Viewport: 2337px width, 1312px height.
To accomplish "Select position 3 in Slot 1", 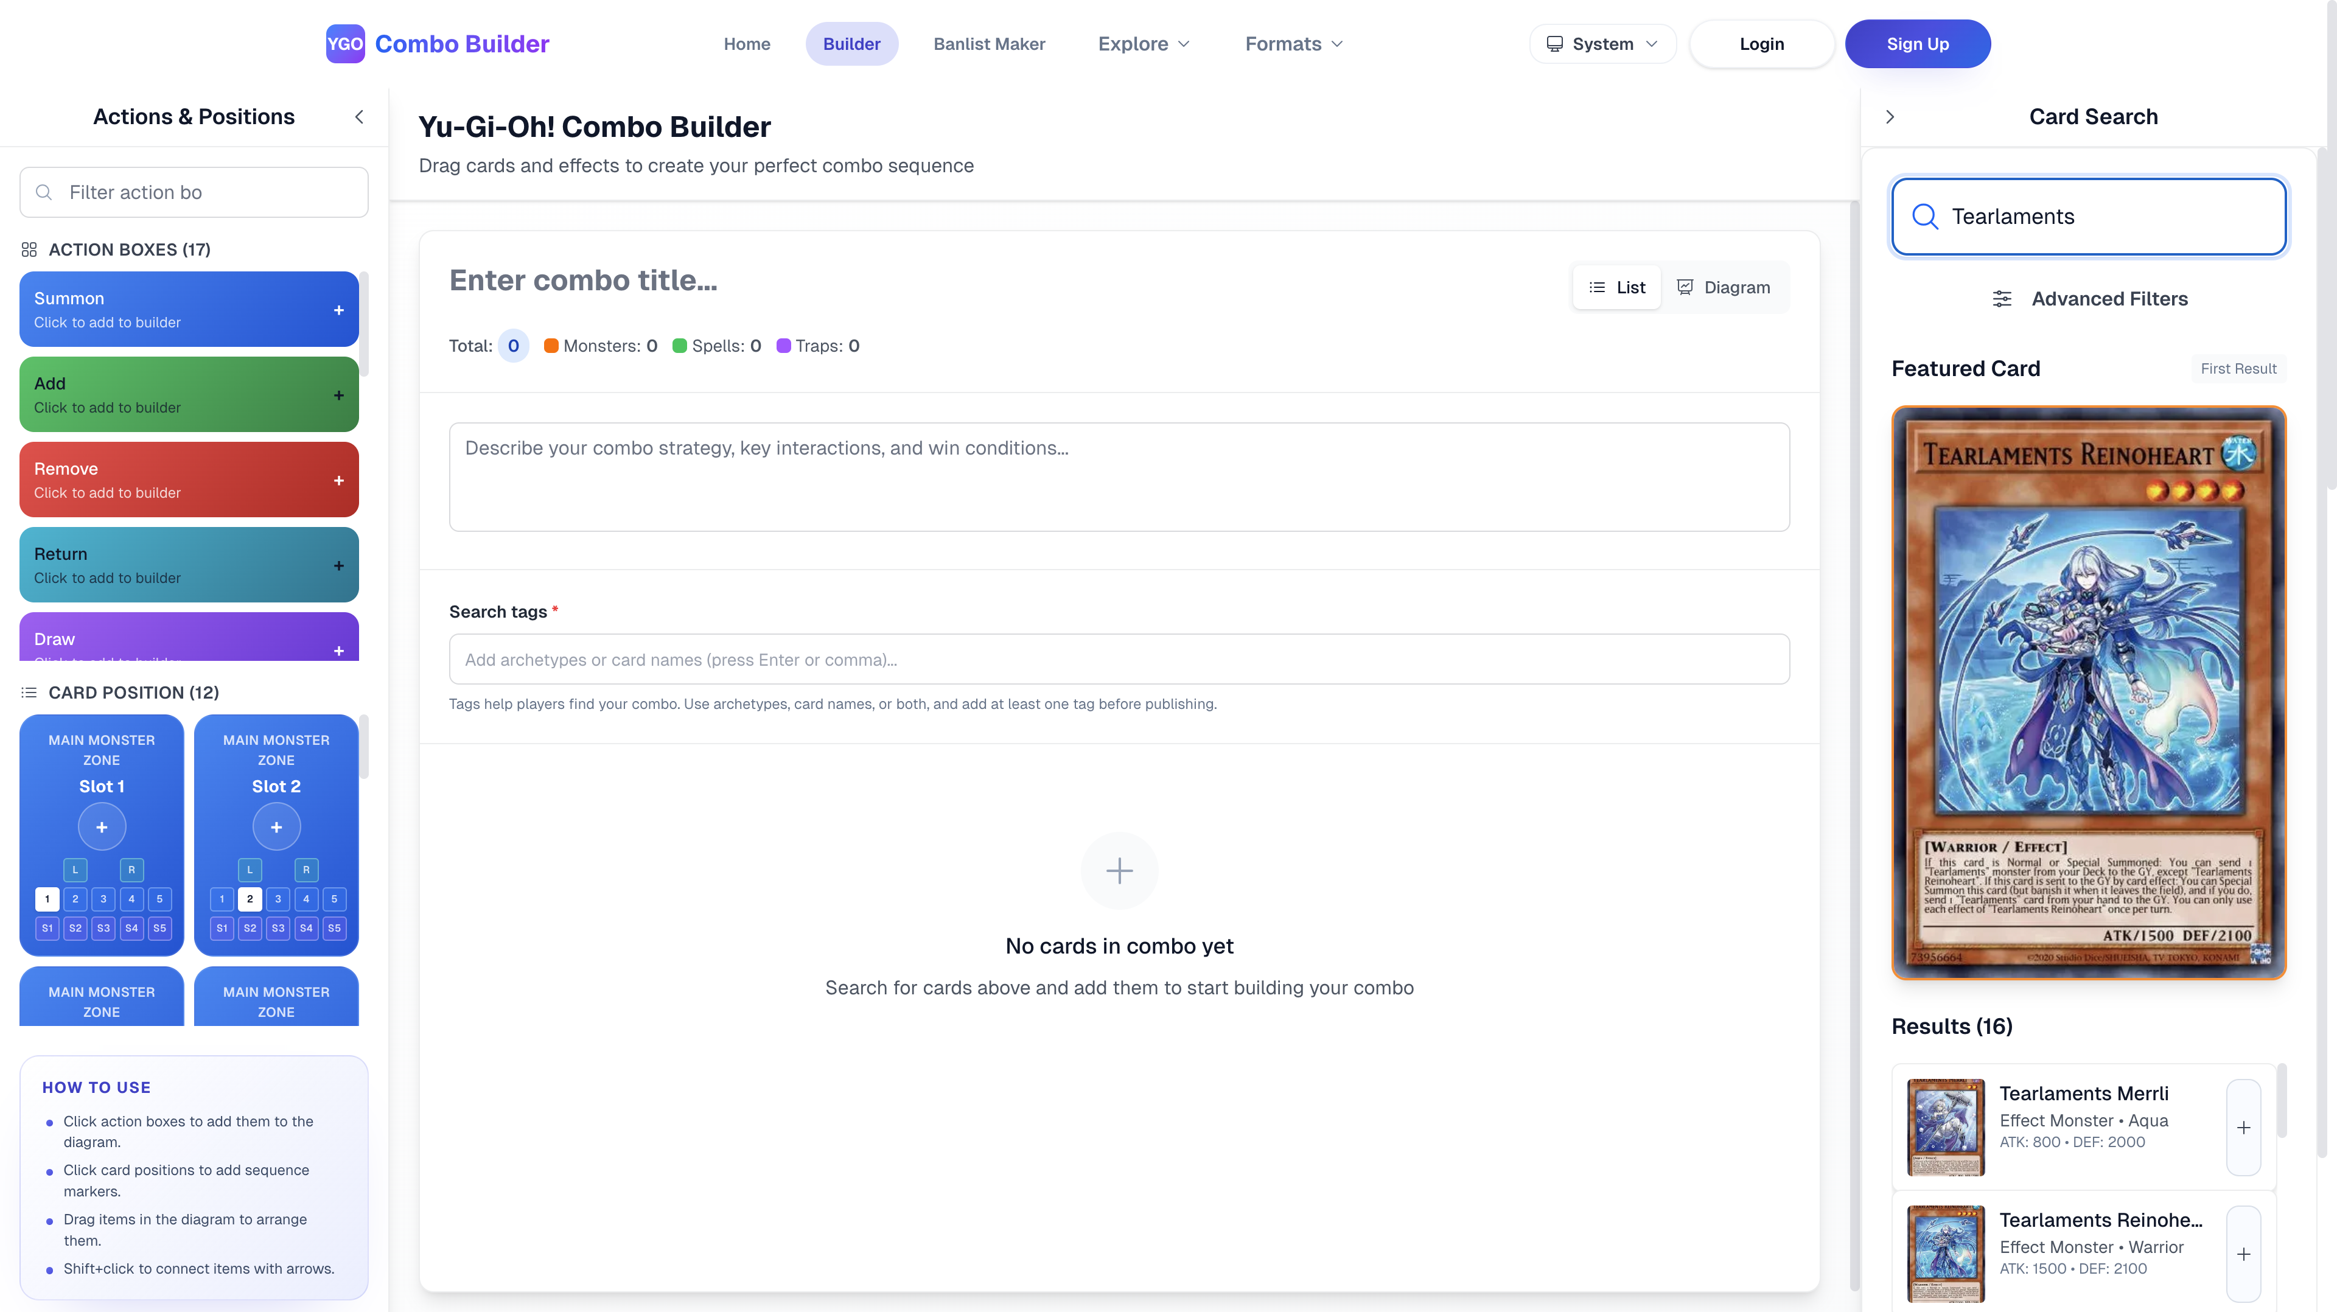I will [x=103, y=899].
